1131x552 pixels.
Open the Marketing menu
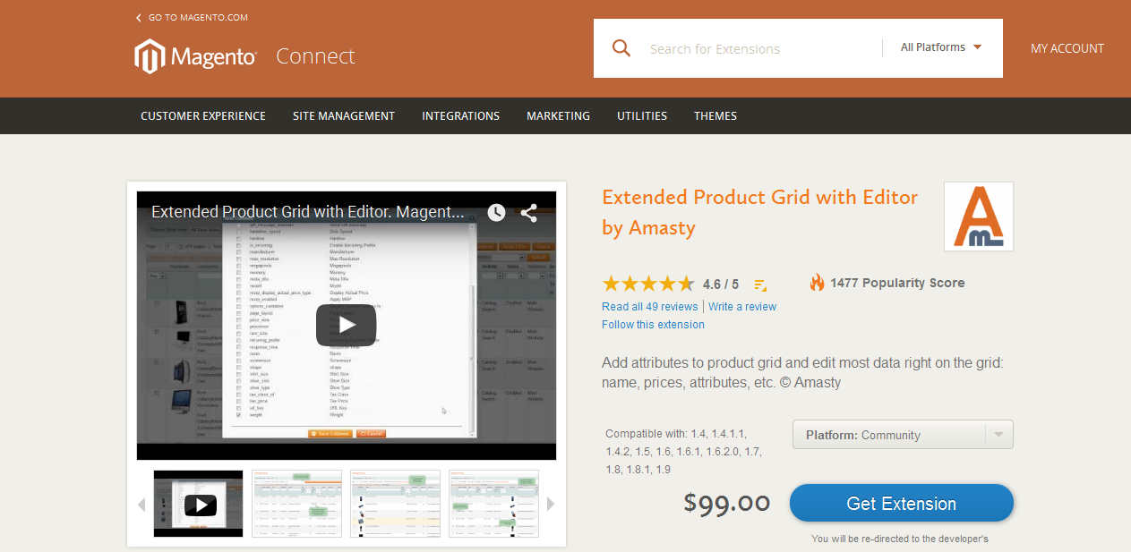click(558, 115)
